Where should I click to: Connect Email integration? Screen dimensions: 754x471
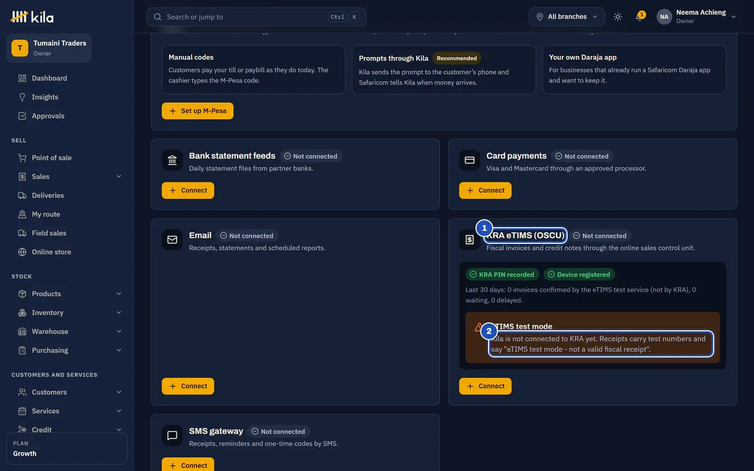[188, 386]
